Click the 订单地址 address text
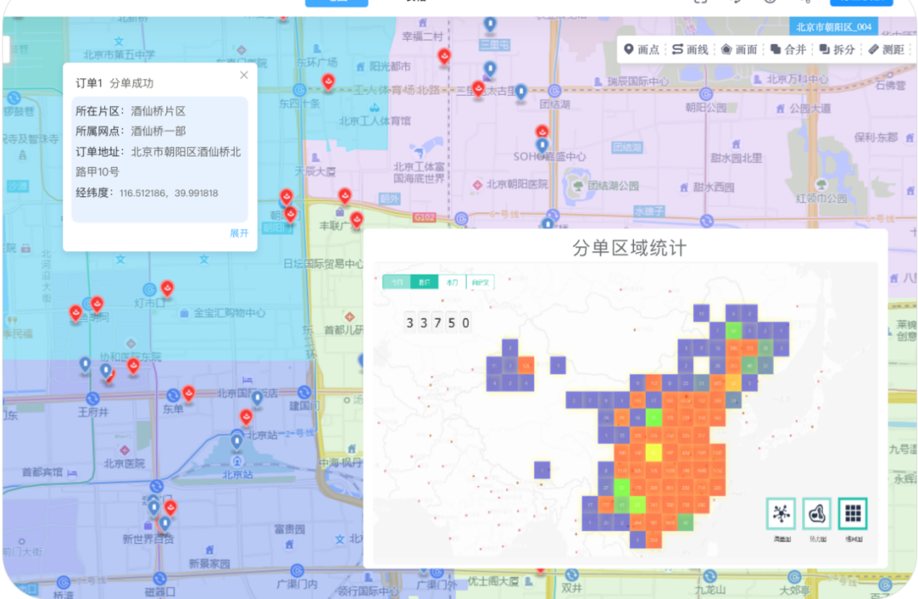This screenshot has height=599, width=918. 158,161
